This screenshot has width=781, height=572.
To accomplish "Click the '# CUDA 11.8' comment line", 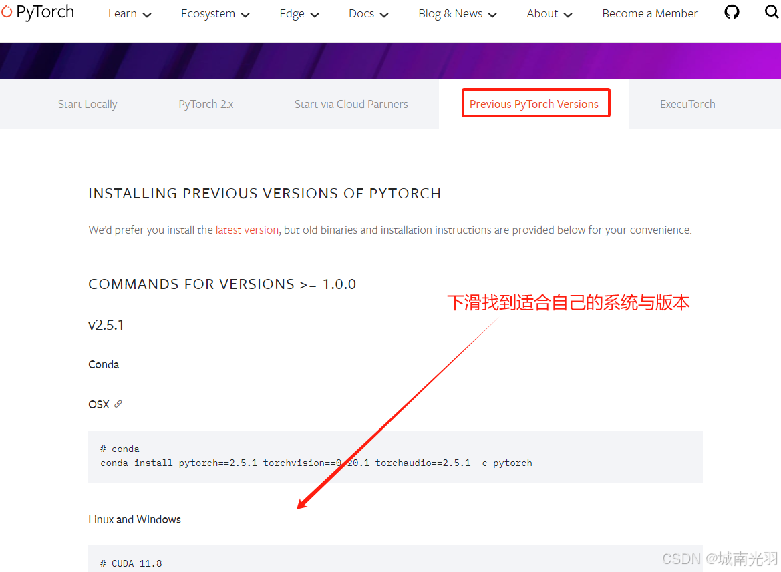I will click(x=131, y=563).
